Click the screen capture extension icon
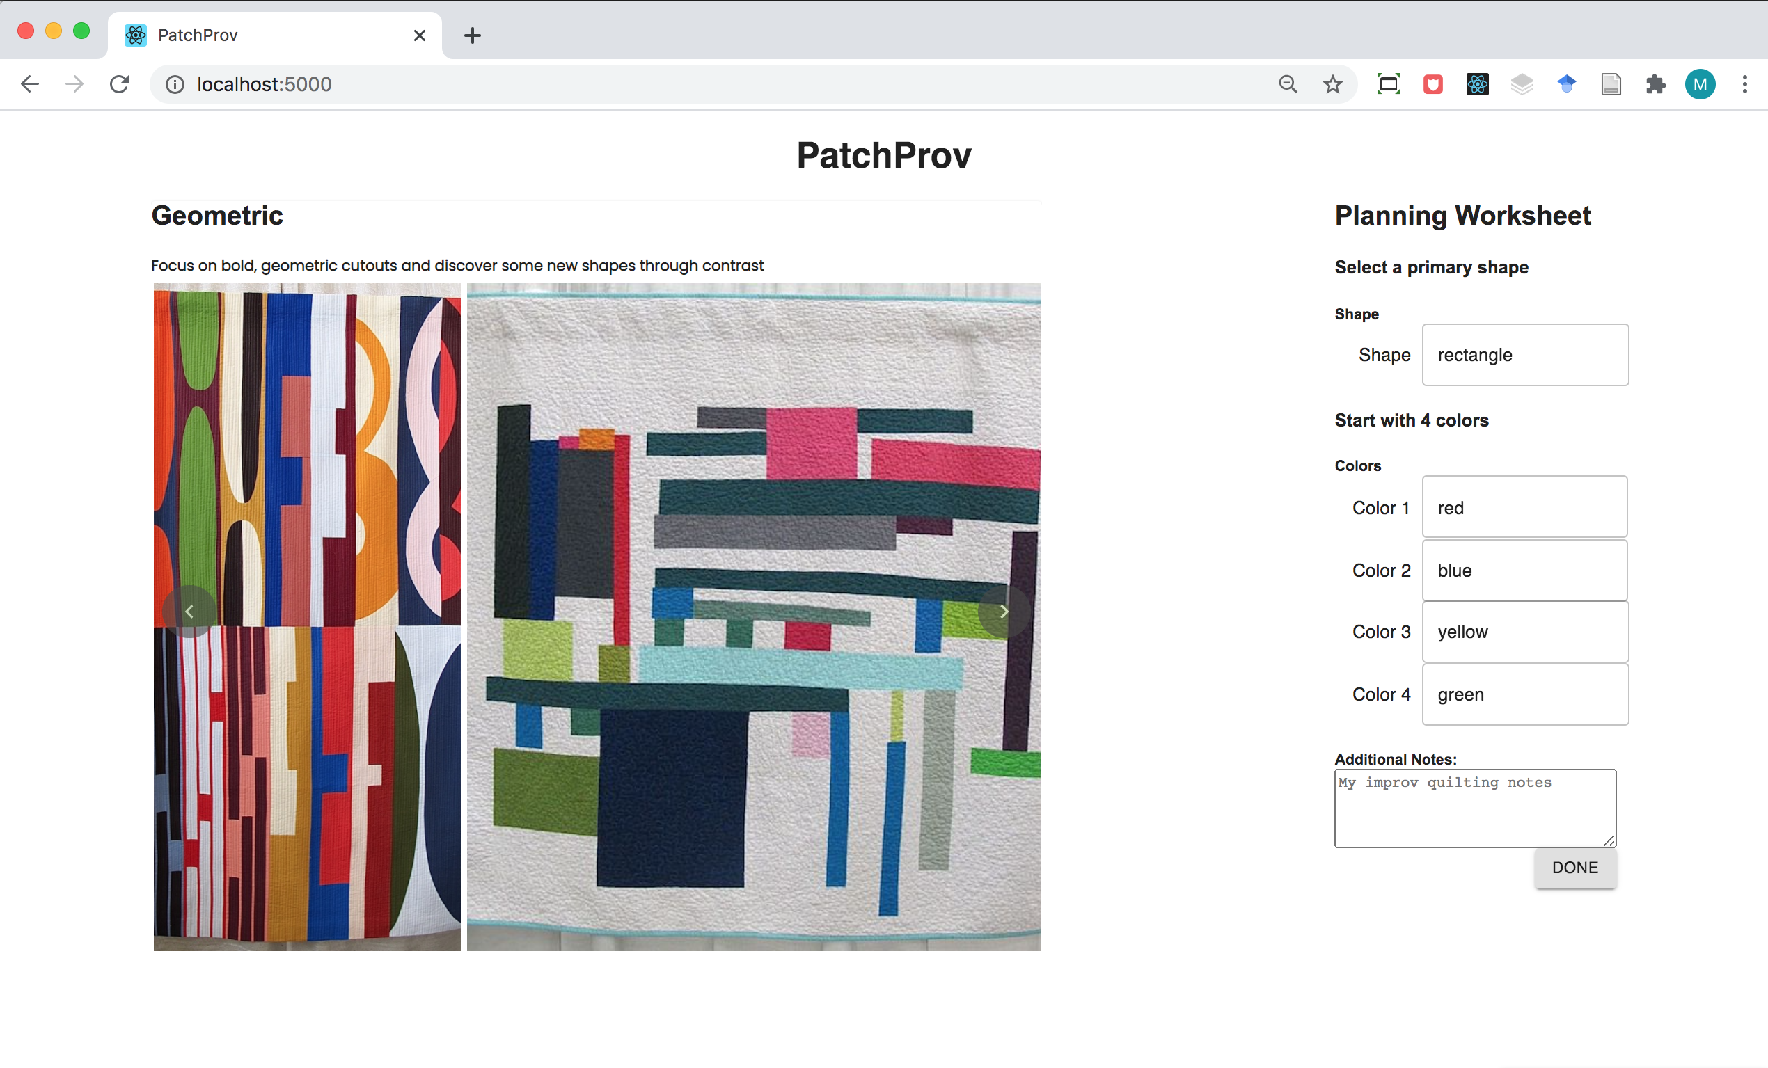 click(1389, 84)
